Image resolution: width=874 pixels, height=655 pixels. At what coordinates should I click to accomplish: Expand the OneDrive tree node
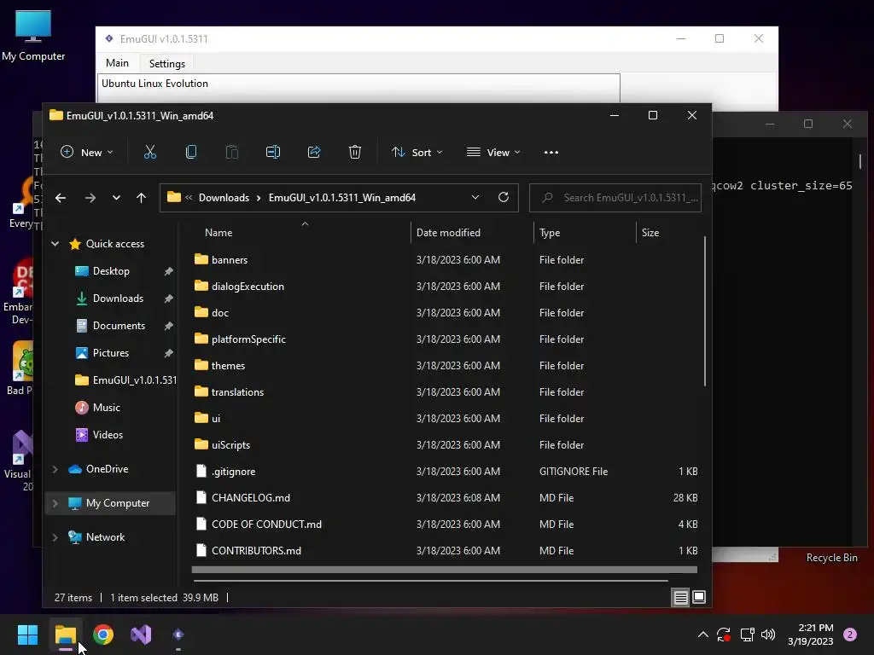click(x=55, y=469)
